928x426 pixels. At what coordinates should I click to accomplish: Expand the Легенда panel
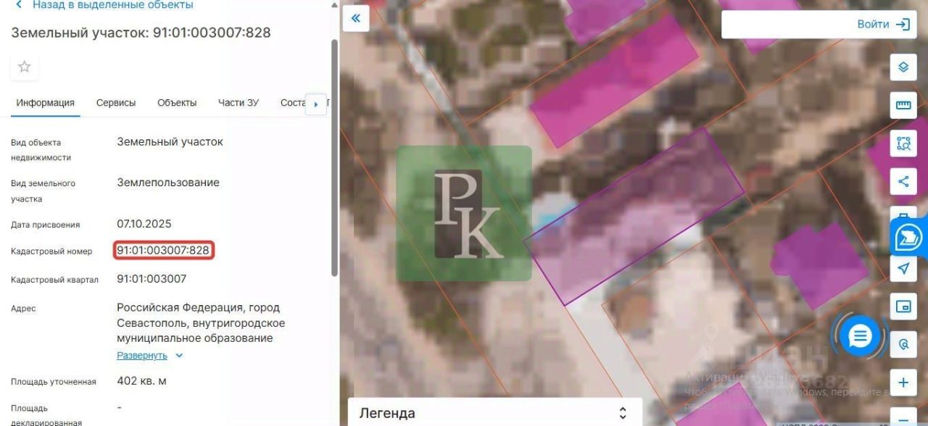(495, 413)
